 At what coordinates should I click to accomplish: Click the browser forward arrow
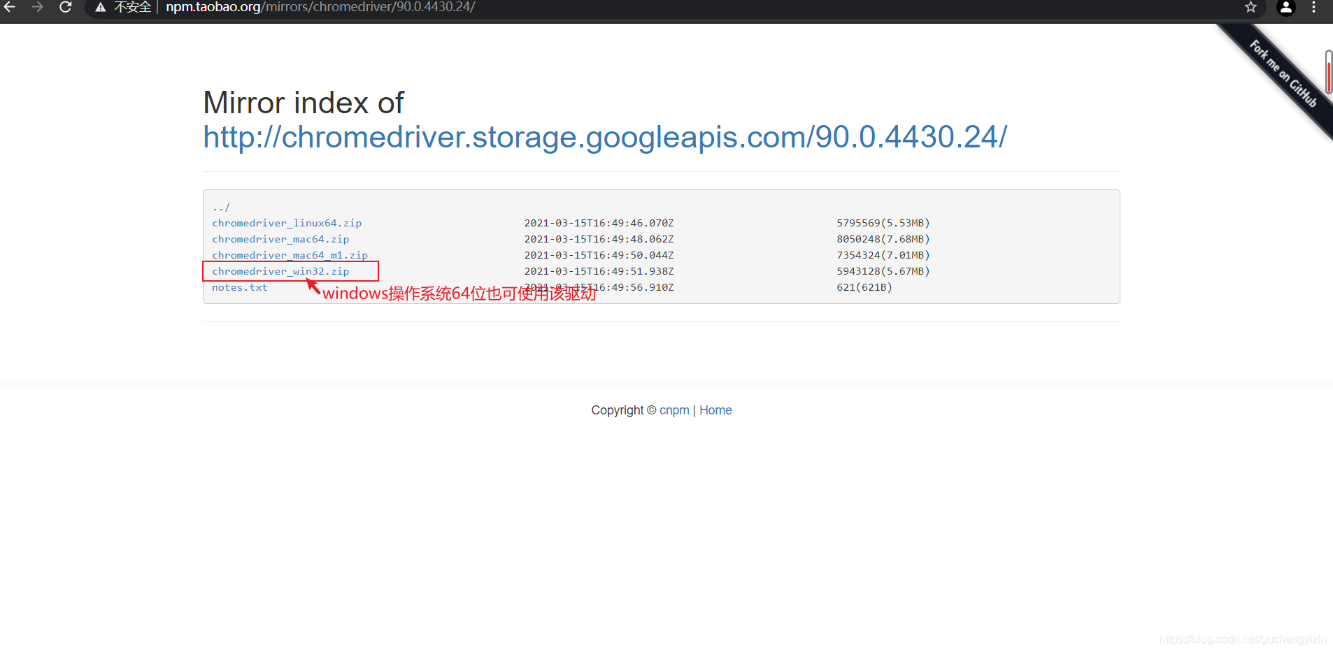[38, 7]
